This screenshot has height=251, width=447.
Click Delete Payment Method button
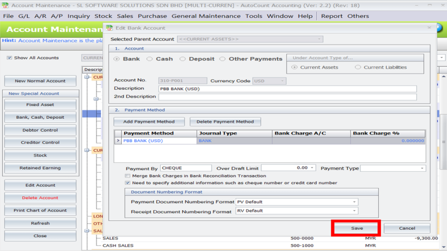click(225, 122)
